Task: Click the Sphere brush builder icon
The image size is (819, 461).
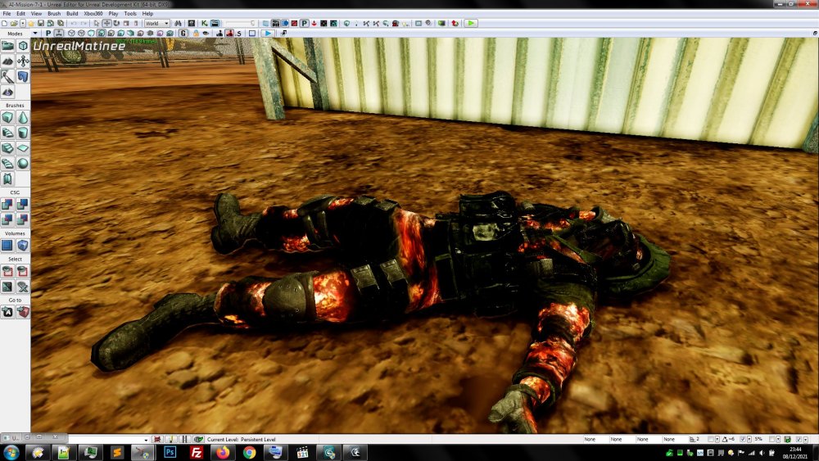Action: click(23, 163)
